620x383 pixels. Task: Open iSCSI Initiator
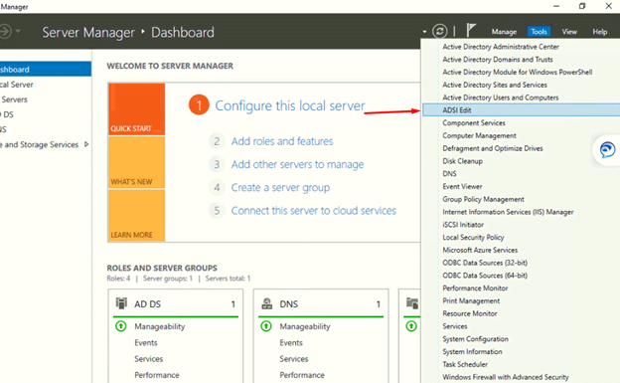click(x=463, y=225)
